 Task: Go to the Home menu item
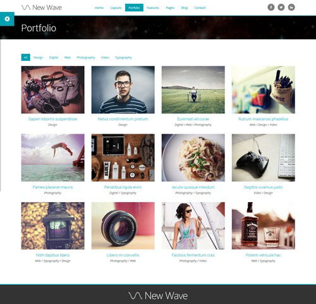[x=99, y=8]
